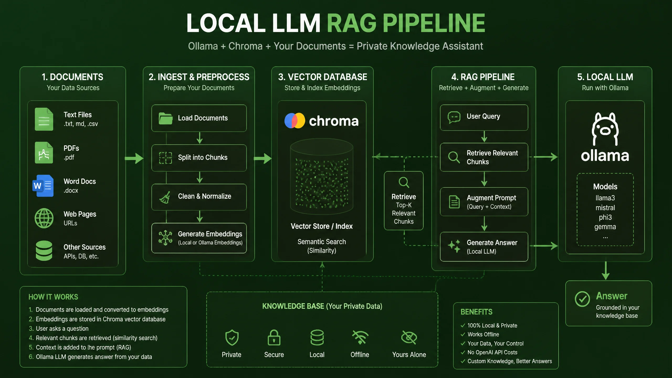The height and width of the screenshot is (378, 672).
Task: Click the Web Pages globe icon
Action: click(44, 218)
